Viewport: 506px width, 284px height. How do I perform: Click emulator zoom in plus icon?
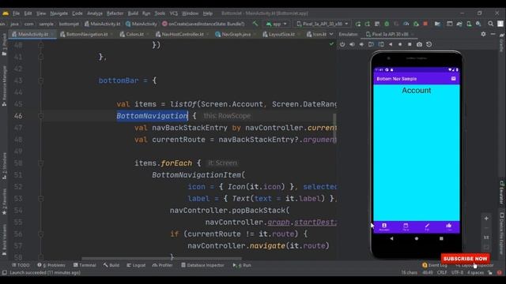click(x=486, y=219)
